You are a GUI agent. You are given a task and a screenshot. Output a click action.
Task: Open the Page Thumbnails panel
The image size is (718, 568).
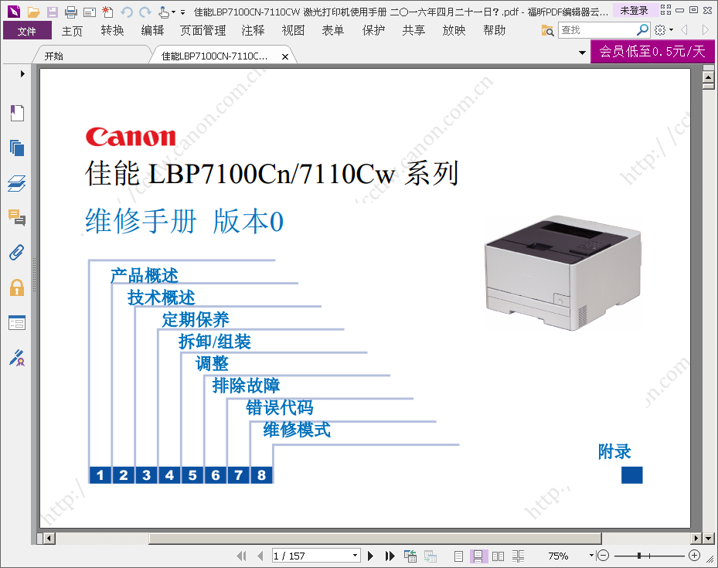17,148
